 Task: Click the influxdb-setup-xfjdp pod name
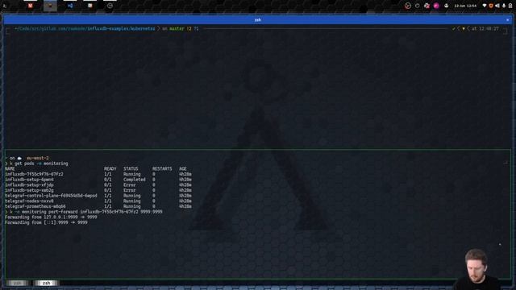coord(29,184)
